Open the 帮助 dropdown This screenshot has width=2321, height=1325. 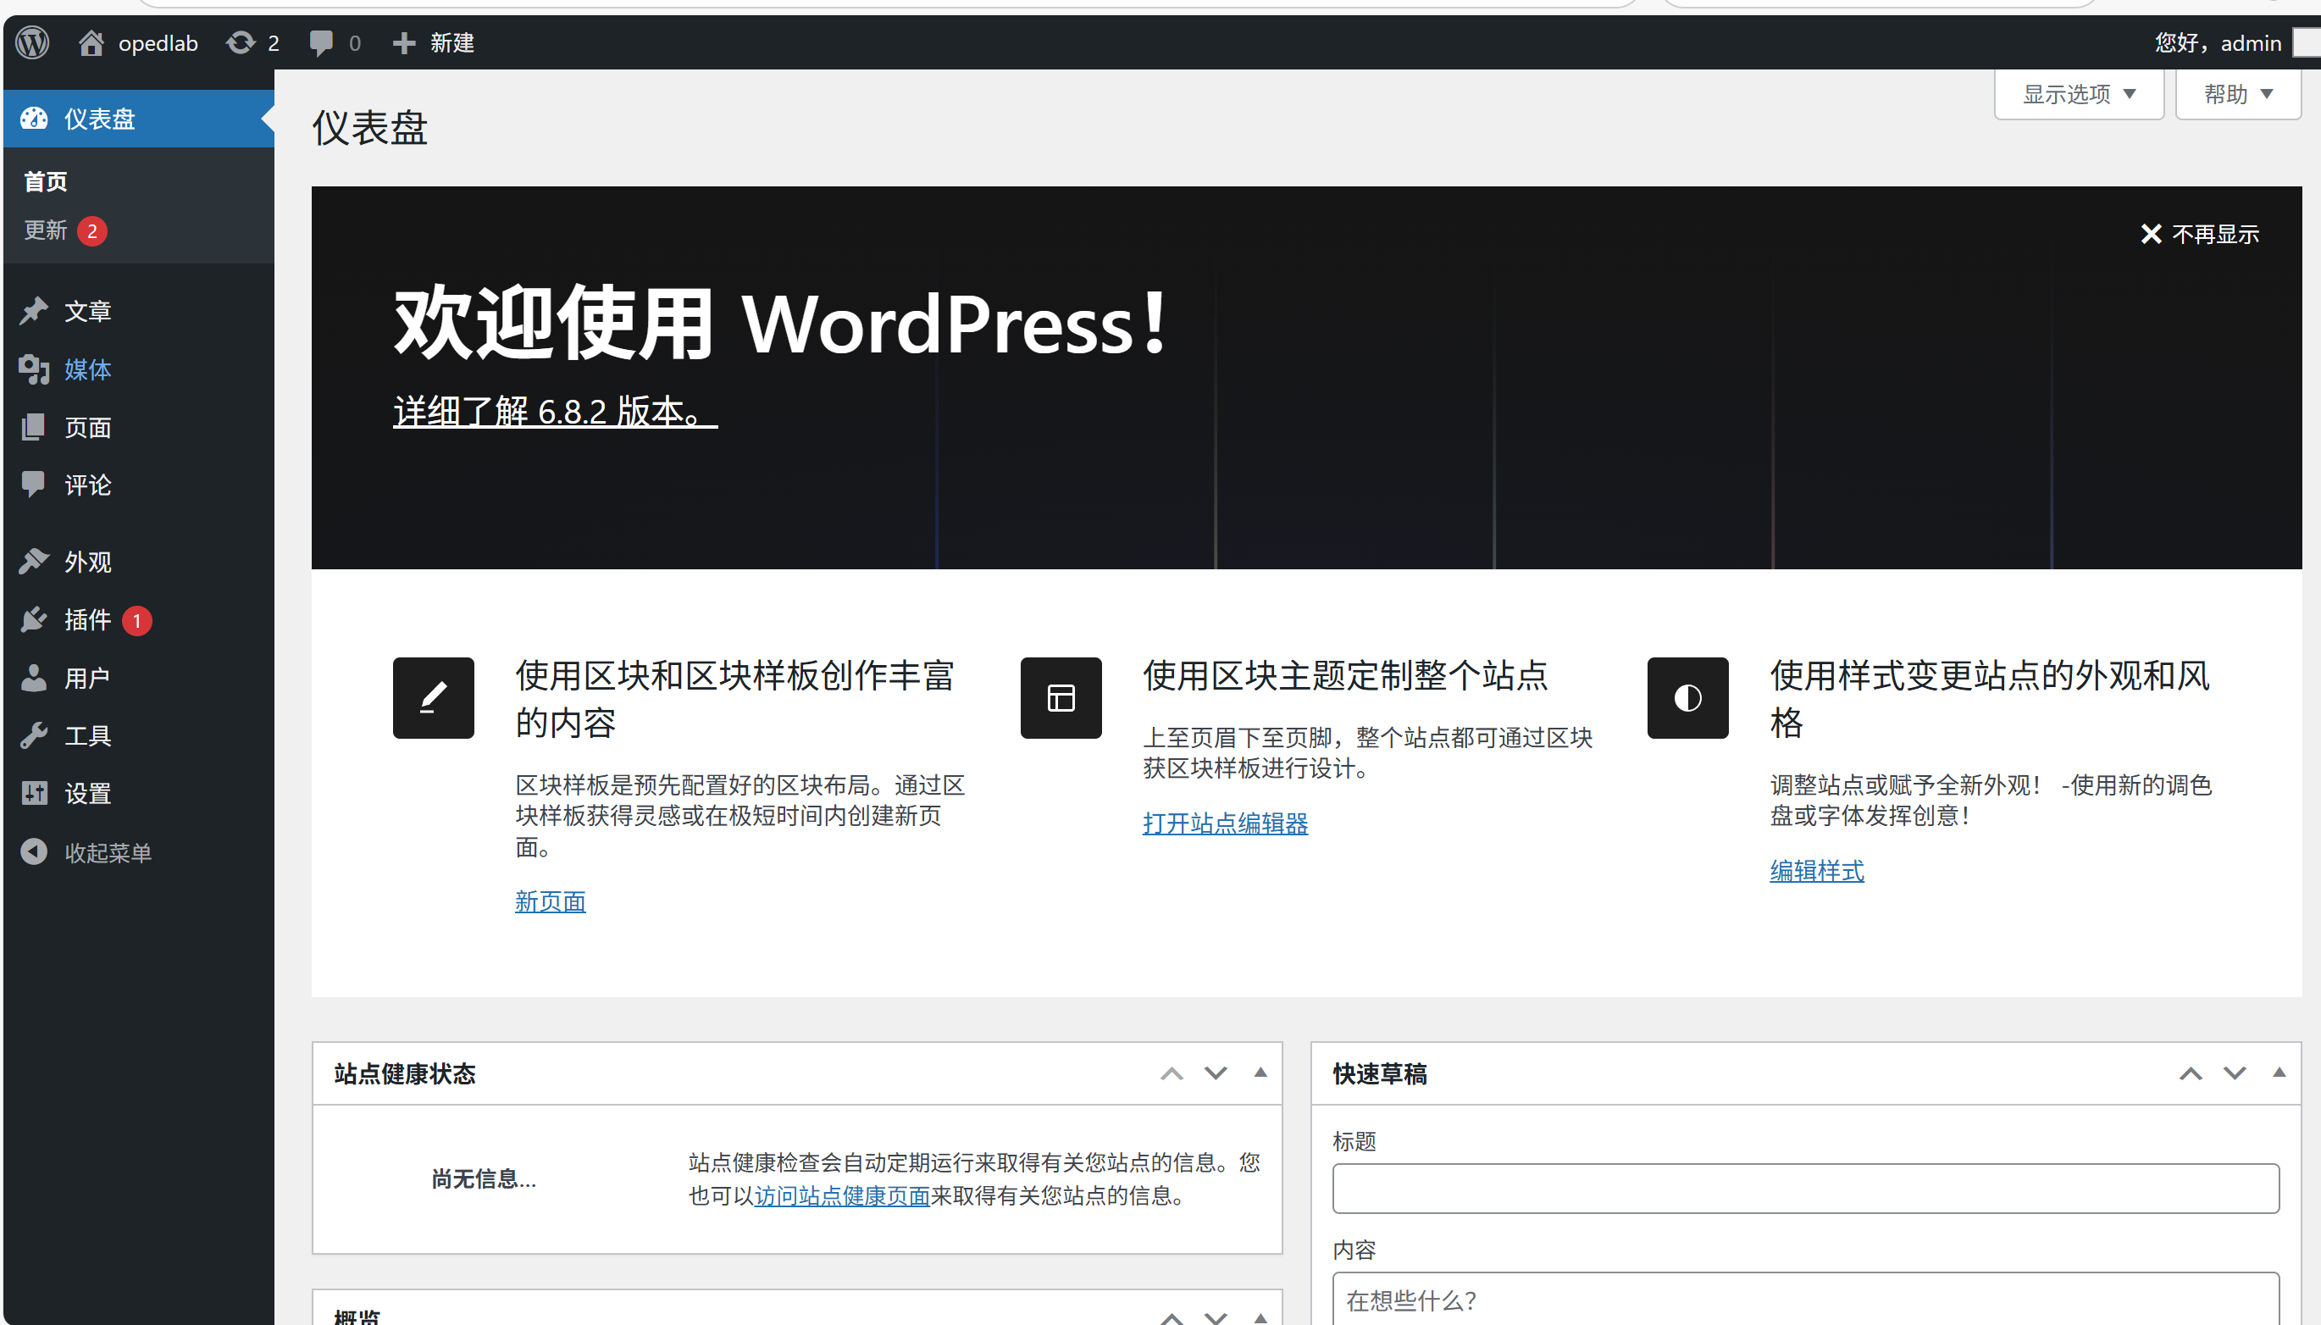click(2238, 94)
